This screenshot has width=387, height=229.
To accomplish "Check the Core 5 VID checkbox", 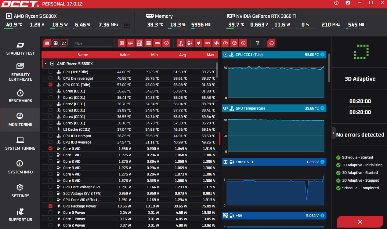I will tap(50, 180).
